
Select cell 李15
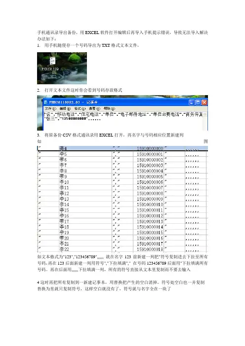pos(85,210)
